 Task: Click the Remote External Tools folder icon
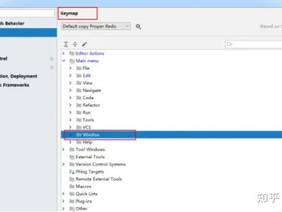(x=72, y=179)
